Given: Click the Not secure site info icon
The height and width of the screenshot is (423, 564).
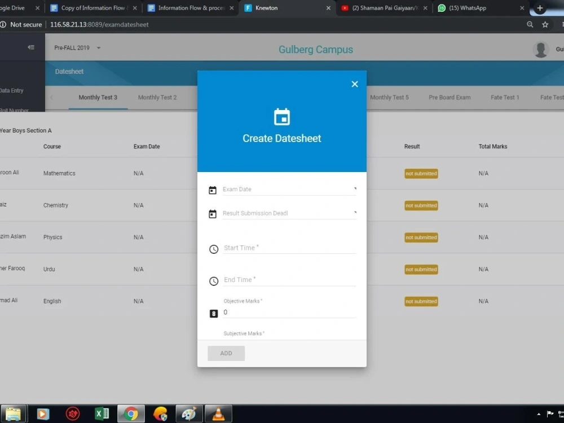Looking at the screenshot, I should tap(3, 24).
